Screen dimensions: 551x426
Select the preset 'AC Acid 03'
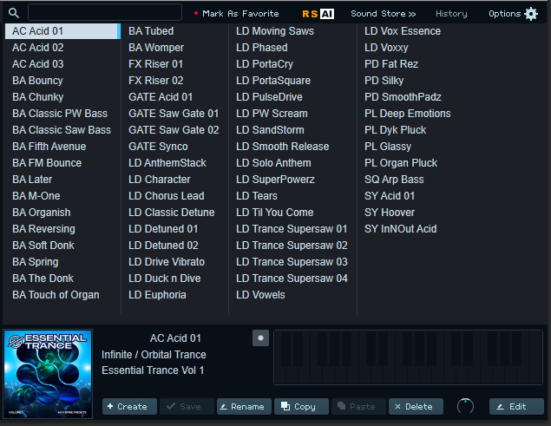(x=38, y=64)
